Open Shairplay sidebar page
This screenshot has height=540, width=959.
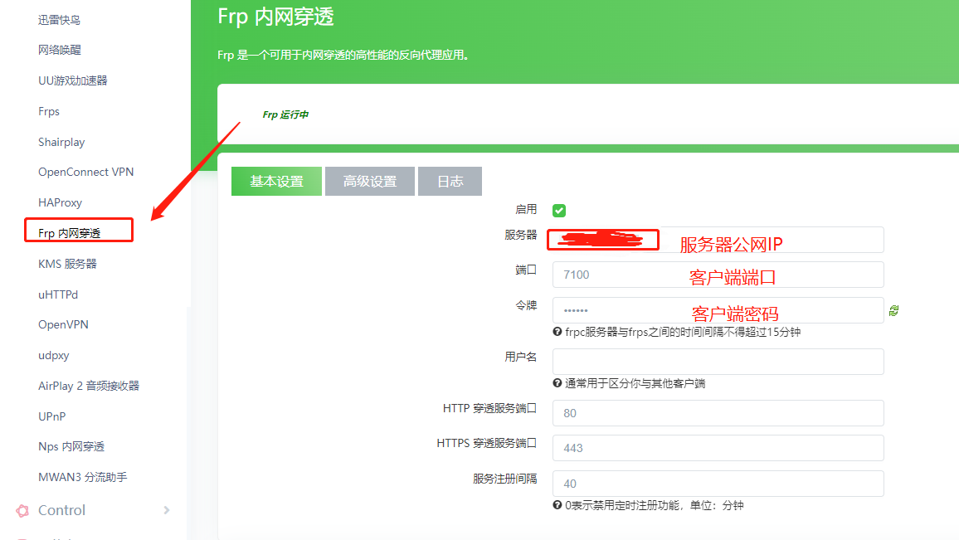pos(61,142)
